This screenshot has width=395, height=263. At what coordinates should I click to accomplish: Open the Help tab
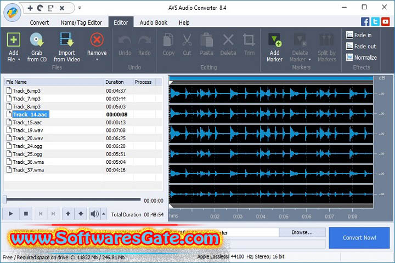tap(184, 22)
